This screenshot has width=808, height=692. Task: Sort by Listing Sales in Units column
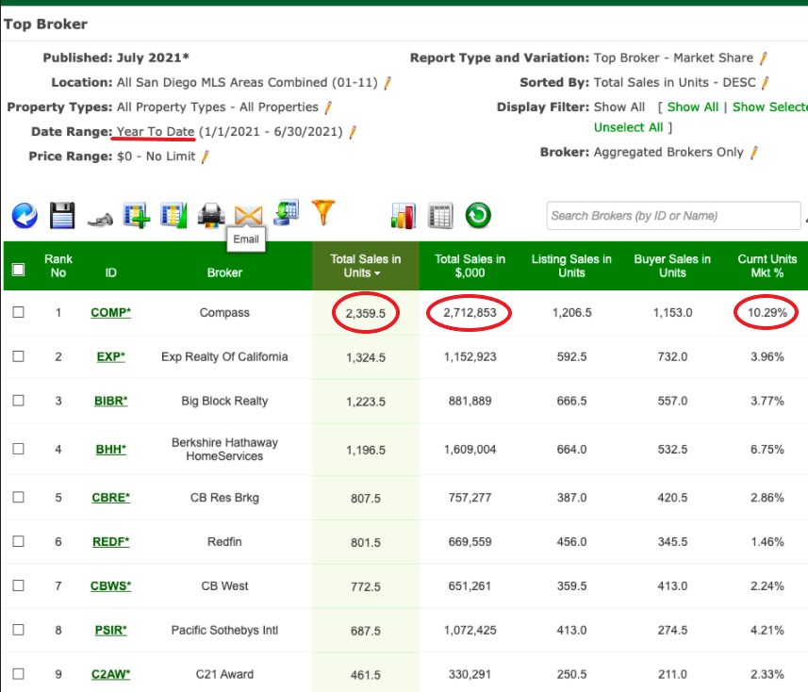point(571,266)
